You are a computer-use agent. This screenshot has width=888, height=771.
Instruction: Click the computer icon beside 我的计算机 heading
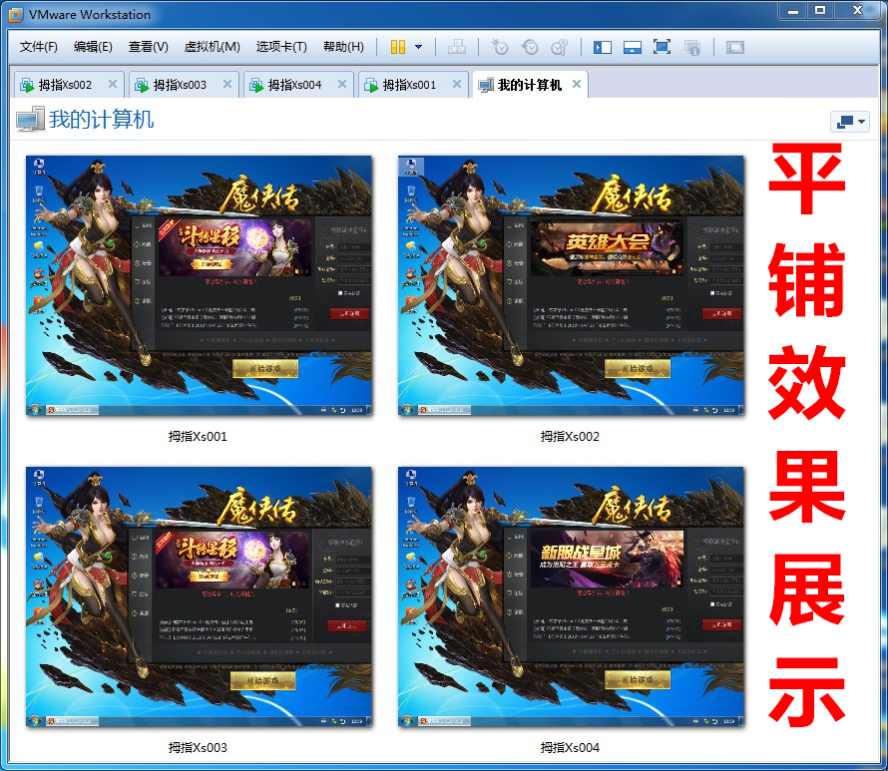point(30,120)
